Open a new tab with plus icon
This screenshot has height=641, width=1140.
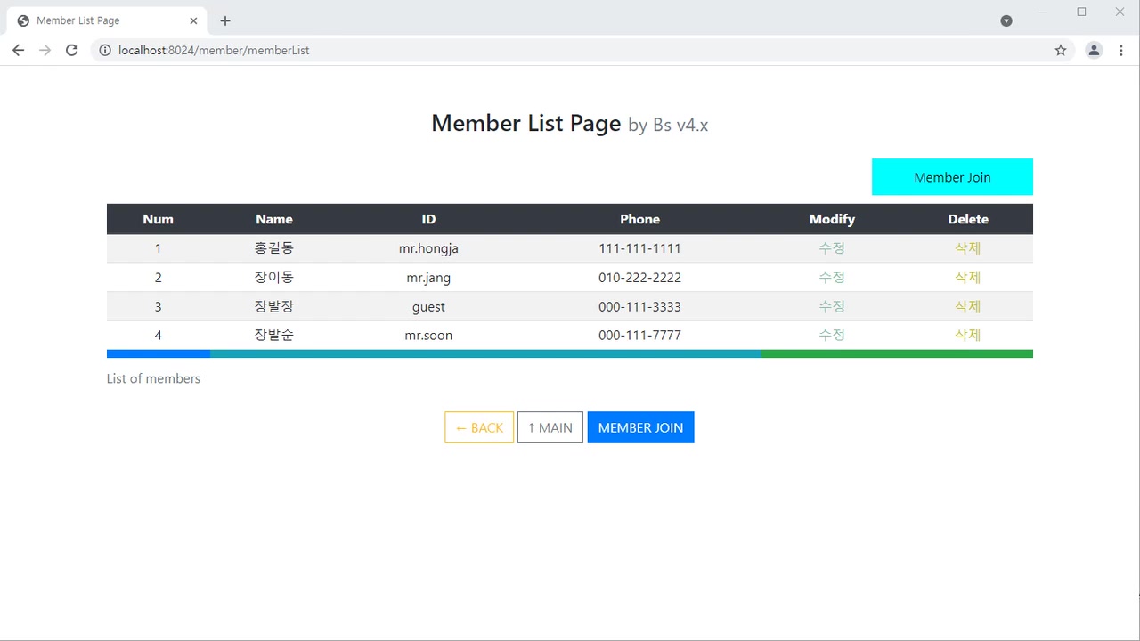pyautogui.click(x=225, y=20)
